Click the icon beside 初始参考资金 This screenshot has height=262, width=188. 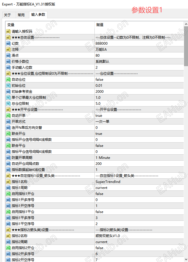[8, 92]
